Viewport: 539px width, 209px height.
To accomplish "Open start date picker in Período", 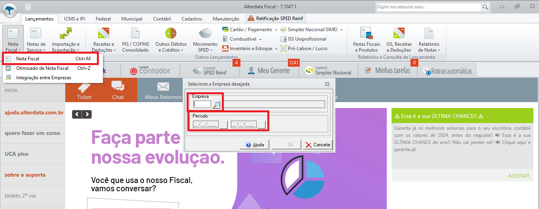I will point(223,125).
